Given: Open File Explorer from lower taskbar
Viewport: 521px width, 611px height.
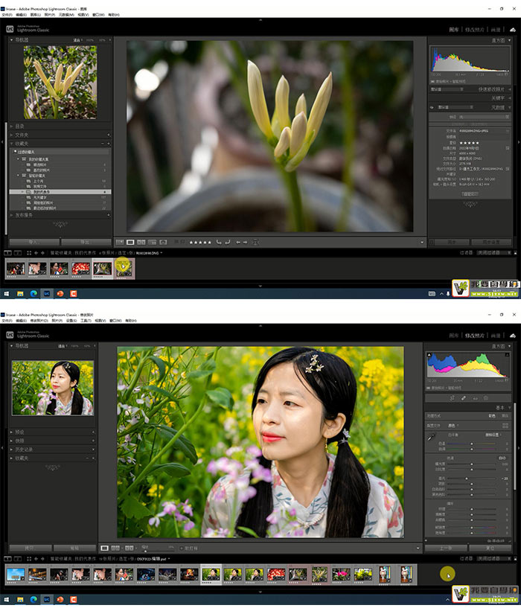Looking at the screenshot, I should click(x=20, y=600).
